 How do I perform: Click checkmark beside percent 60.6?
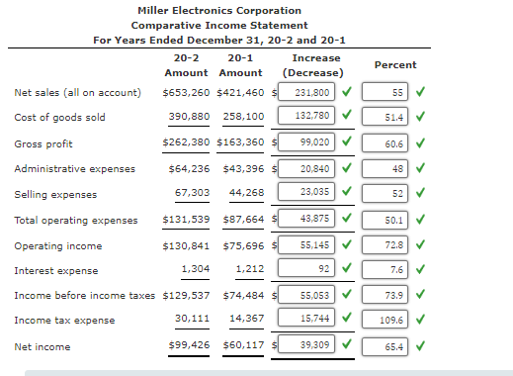click(x=420, y=142)
